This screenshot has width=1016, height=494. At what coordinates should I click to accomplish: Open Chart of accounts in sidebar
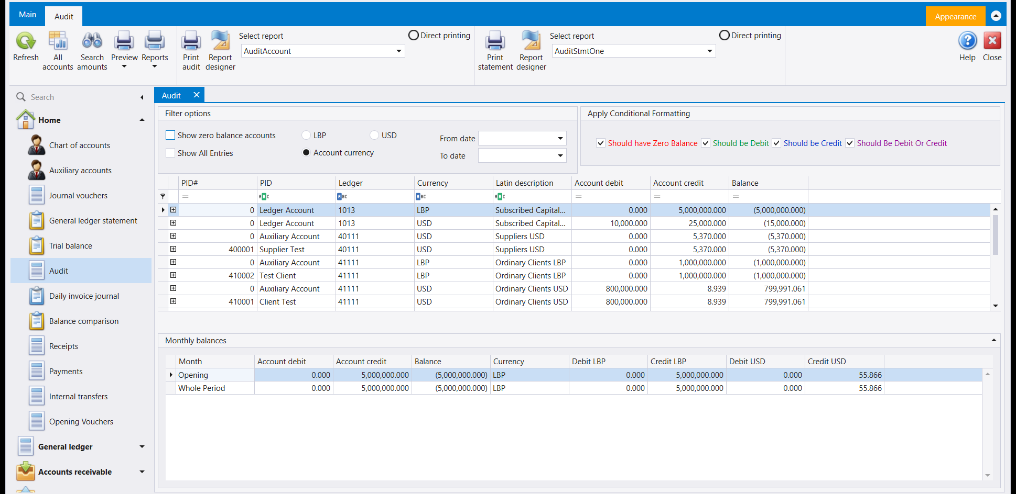[x=80, y=145]
